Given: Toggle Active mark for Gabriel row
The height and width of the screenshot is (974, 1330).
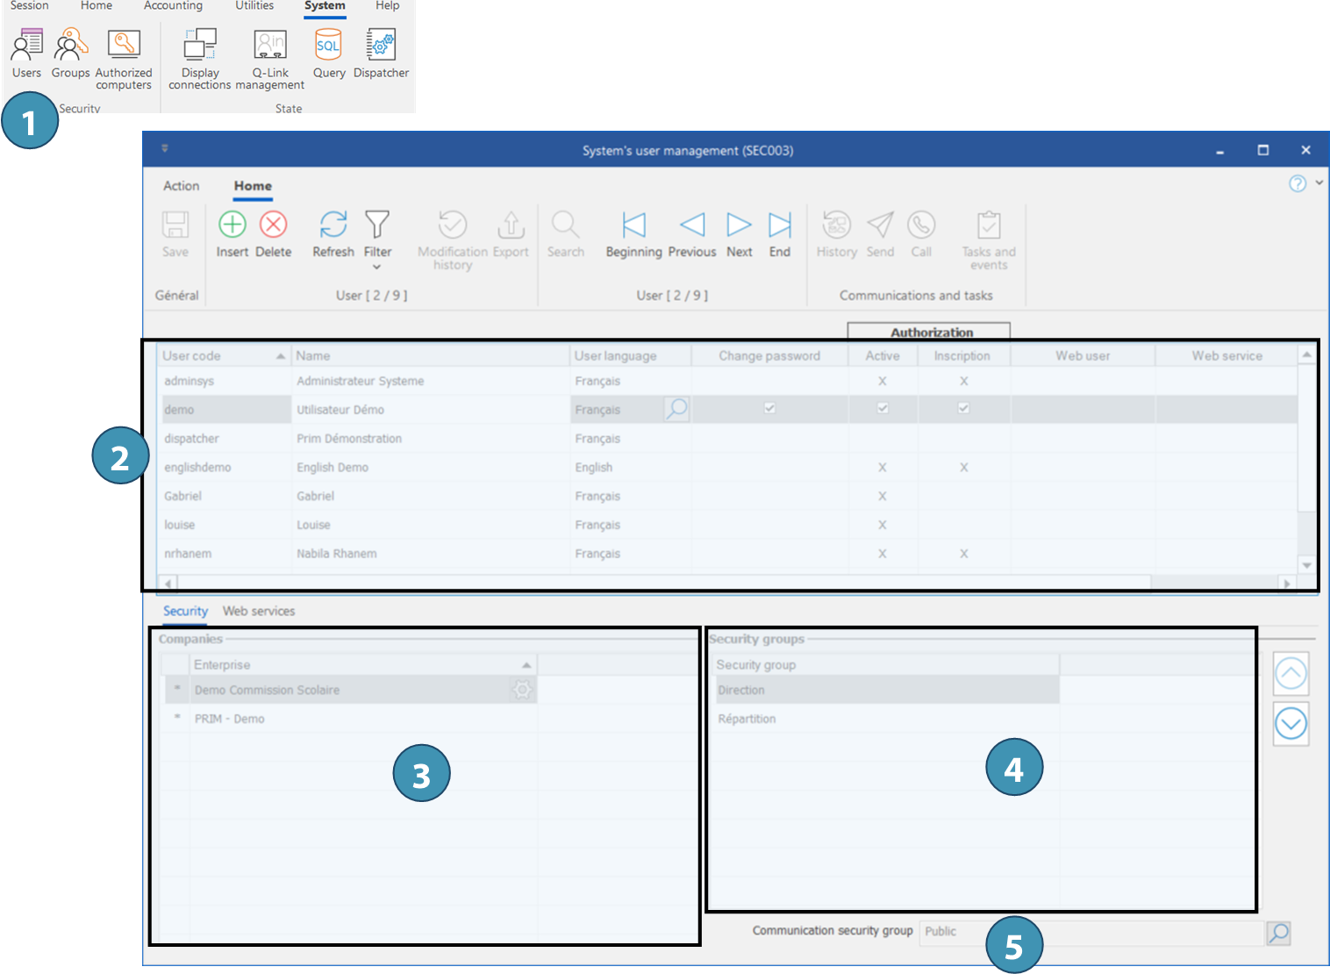Looking at the screenshot, I should coord(883,496).
